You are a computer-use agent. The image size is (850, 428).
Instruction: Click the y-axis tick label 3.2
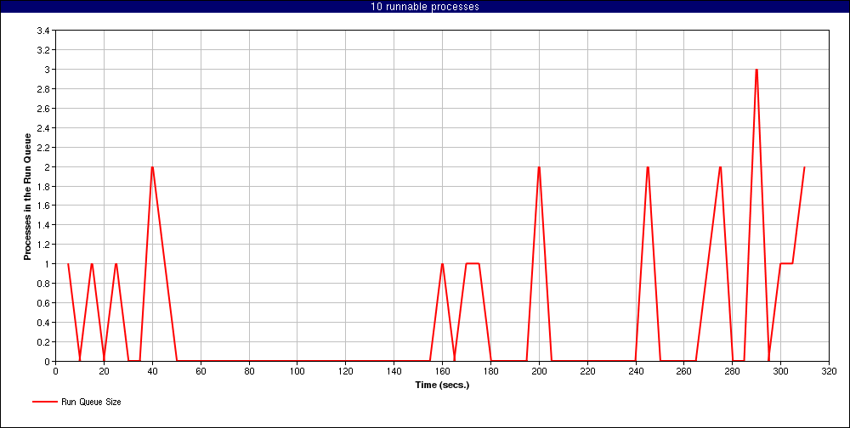tap(44, 50)
